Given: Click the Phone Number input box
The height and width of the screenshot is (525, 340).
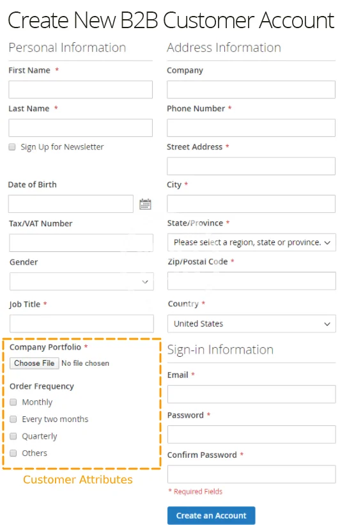Looking at the screenshot, I should pyautogui.click(x=251, y=127).
